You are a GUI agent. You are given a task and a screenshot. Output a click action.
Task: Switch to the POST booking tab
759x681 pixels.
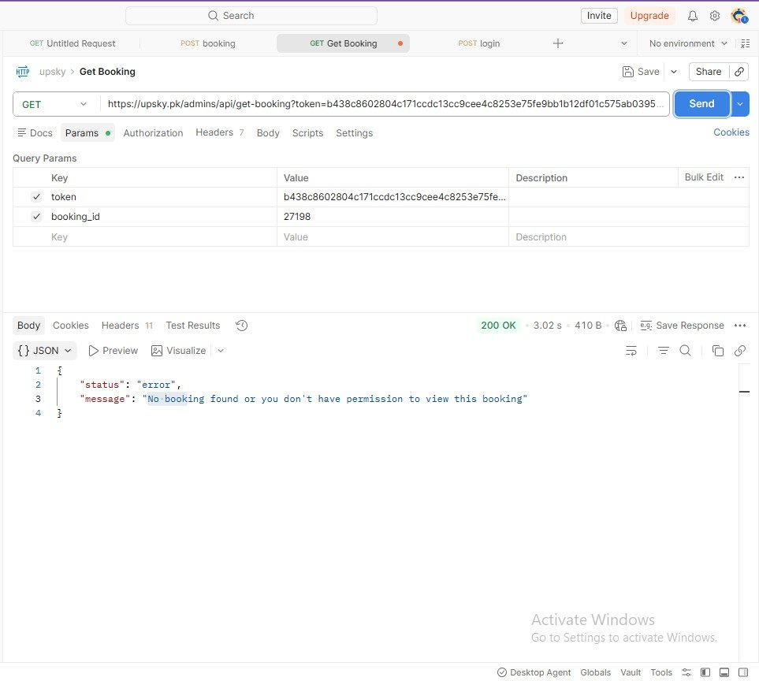pos(207,43)
